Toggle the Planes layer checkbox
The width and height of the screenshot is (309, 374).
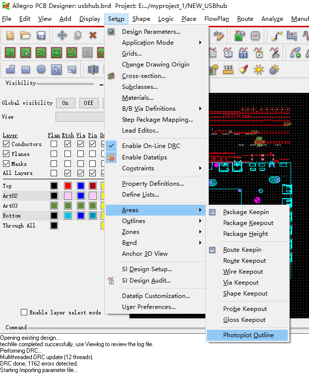(6, 154)
